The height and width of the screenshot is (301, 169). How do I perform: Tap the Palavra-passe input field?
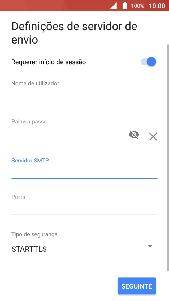tap(69, 135)
